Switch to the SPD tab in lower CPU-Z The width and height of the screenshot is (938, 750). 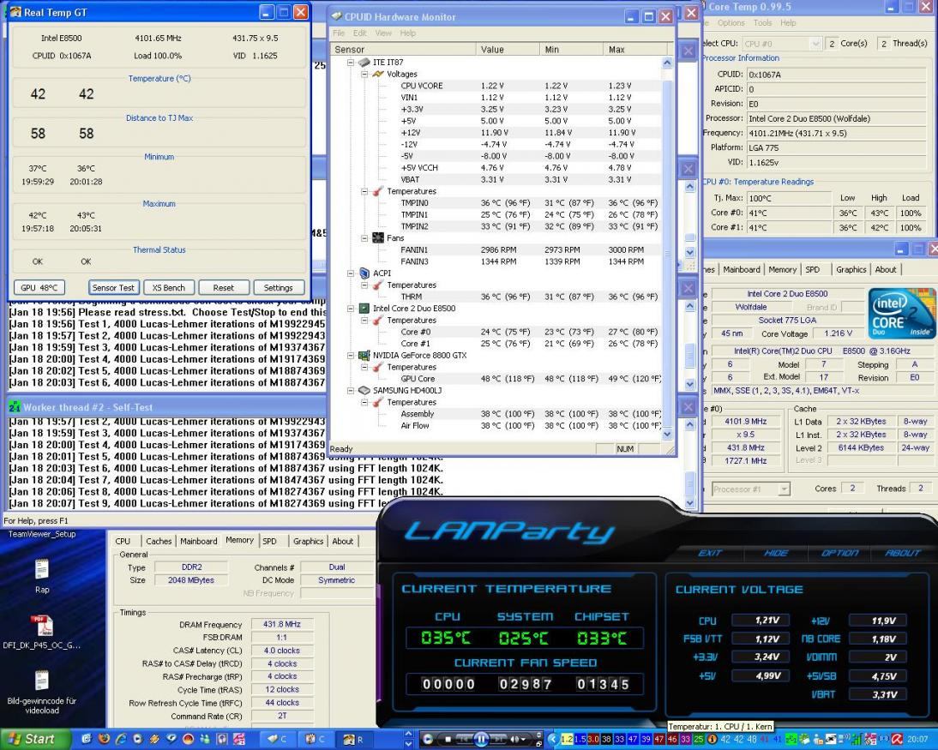(x=270, y=541)
